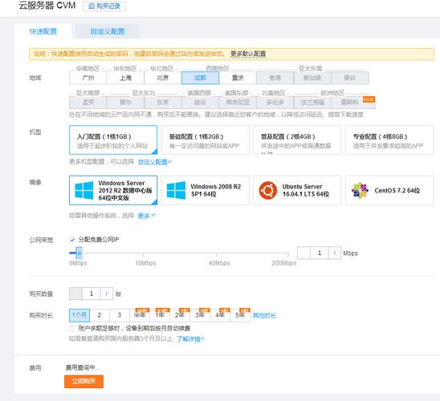The height and width of the screenshot is (401, 440).
Task: Pick the Ubuntu Server 16.04.1 logo
Action: point(267,190)
